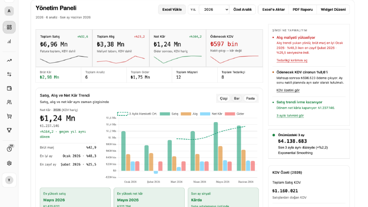Click the Mayıs 2026 Satış bar

[x=215, y=147]
